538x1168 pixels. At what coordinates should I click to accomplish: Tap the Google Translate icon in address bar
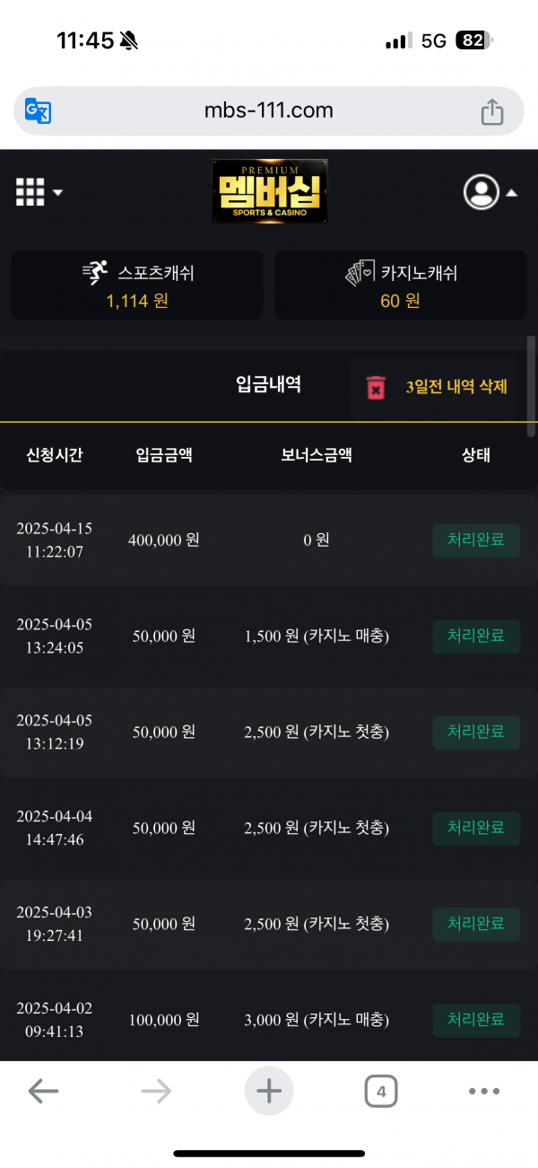(38, 111)
